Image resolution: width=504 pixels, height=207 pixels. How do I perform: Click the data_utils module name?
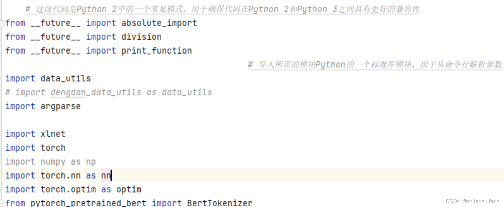(x=65, y=78)
